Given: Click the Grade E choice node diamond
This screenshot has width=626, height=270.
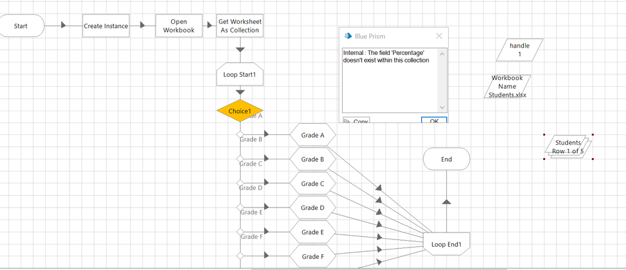Looking at the screenshot, I should [x=240, y=231].
